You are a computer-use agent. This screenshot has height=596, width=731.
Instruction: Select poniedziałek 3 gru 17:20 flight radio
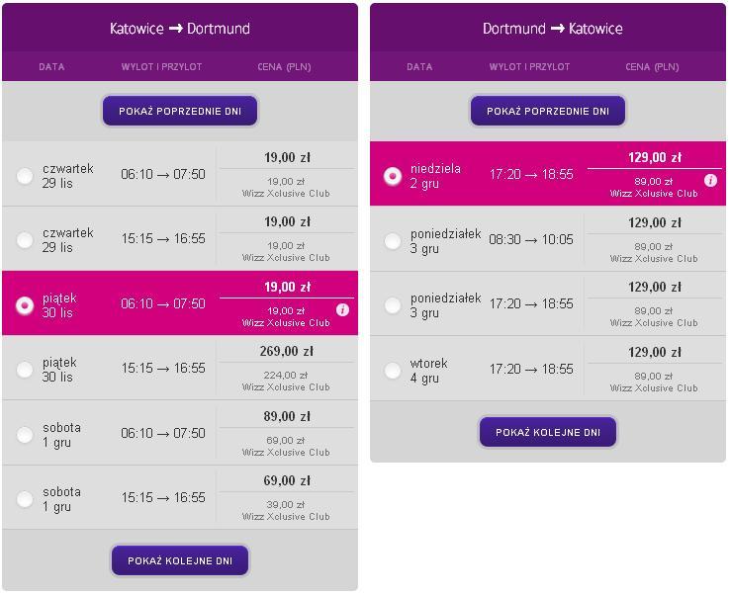pyautogui.click(x=393, y=305)
